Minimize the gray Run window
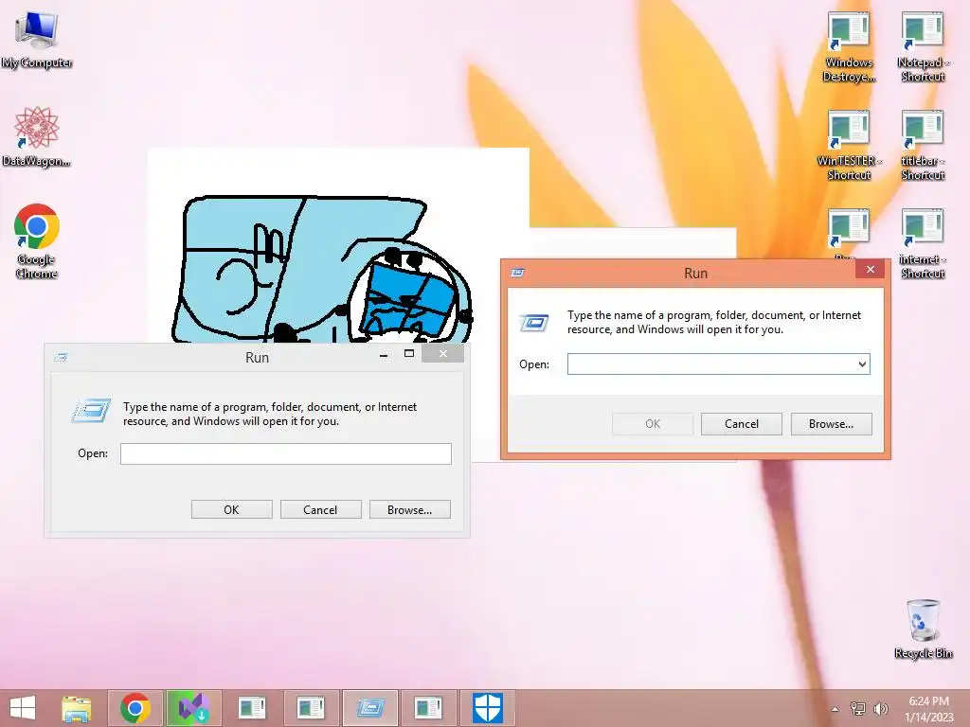 click(384, 354)
